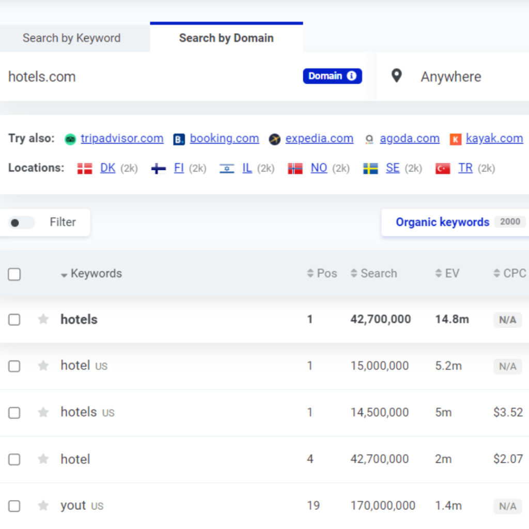This screenshot has height=529, width=529.
Task: Click the 5.2m EV value
Action: click(448, 366)
